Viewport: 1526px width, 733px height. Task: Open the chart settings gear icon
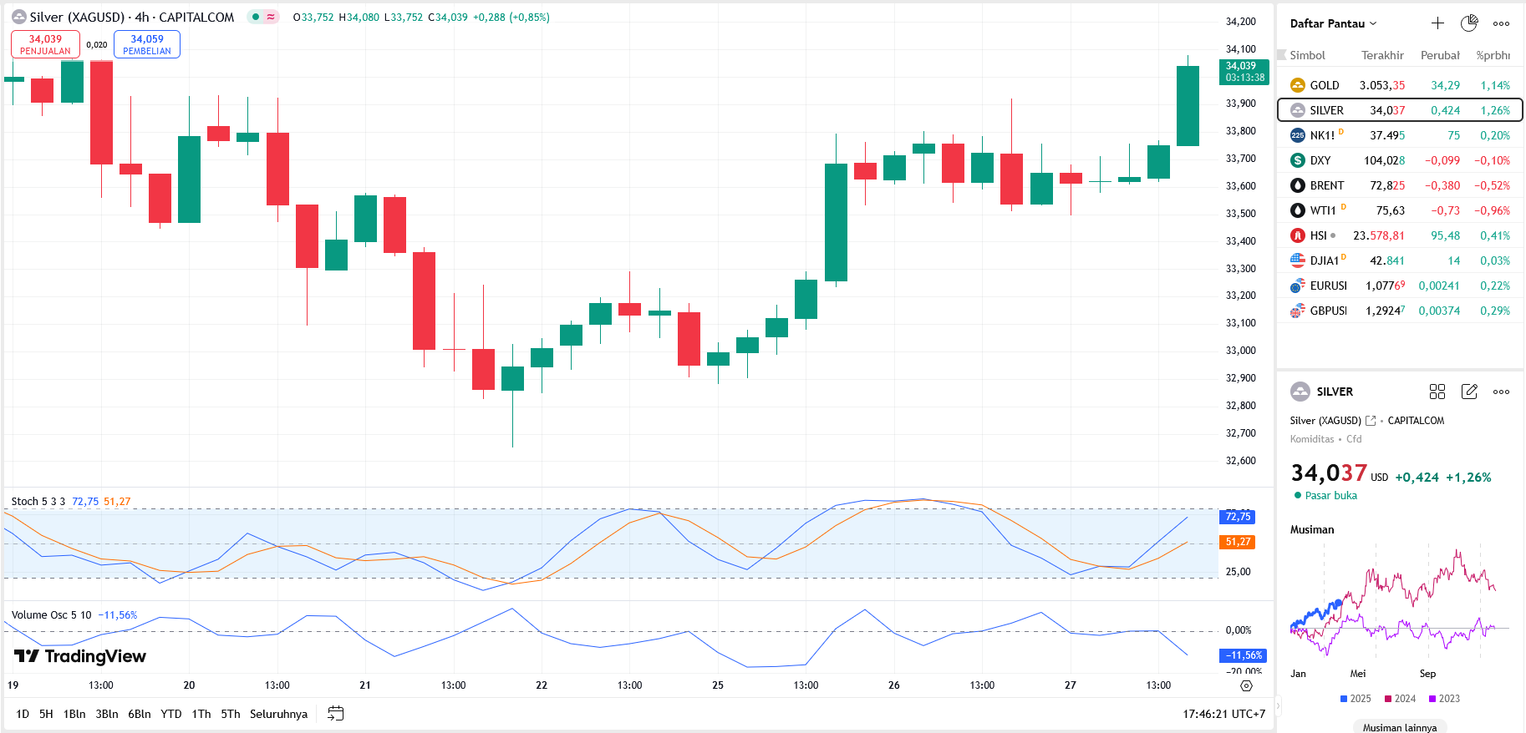pos(1246,685)
